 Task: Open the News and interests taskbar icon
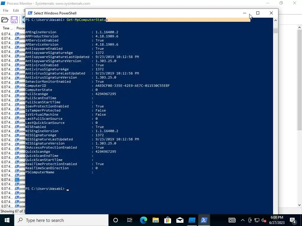(232, 220)
